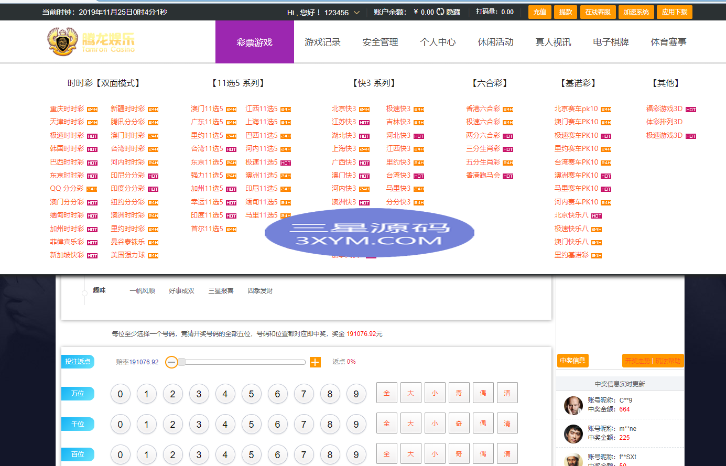The width and height of the screenshot is (726, 466).
Task: Go to 个人中心 menu
Action: coord(438,42)
